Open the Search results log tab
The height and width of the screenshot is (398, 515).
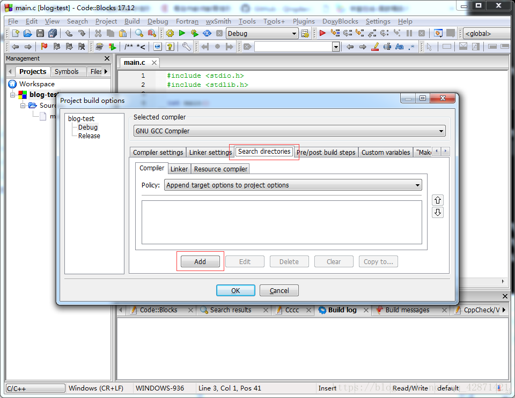coord(231,310)
